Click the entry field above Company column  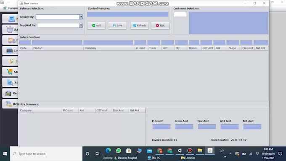(109, 43)
